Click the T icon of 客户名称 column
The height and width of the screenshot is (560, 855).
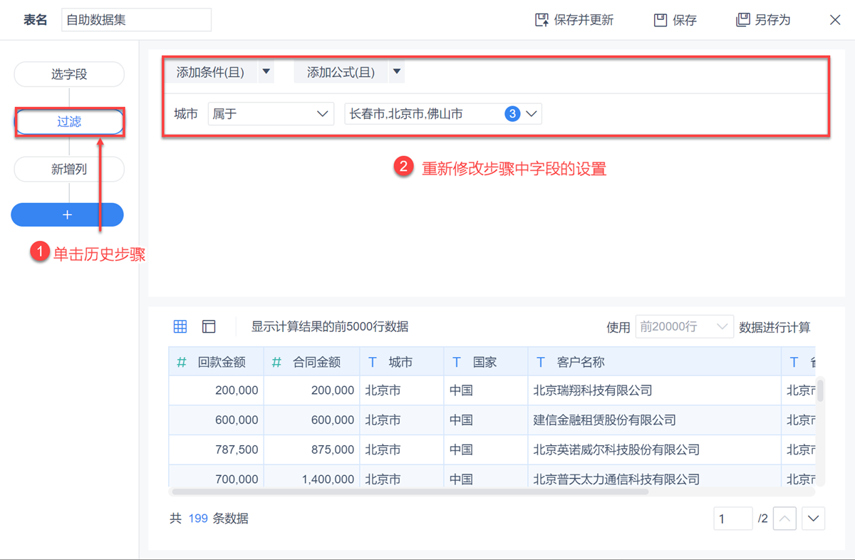[541, 362]
